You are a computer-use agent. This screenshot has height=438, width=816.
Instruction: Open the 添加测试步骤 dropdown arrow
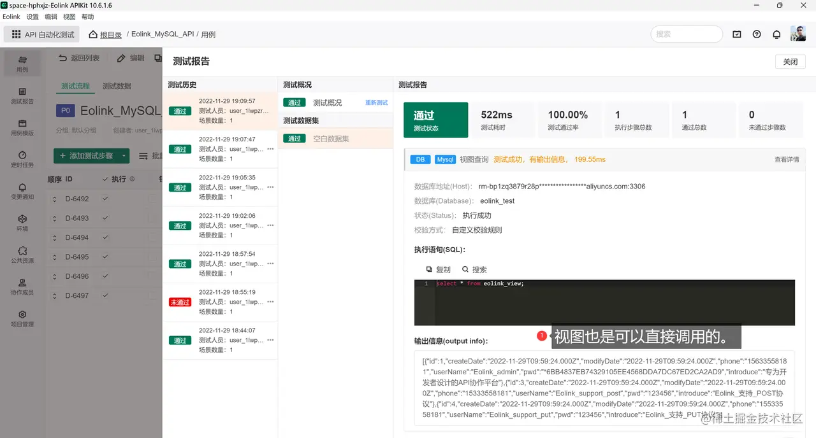tap(124, 156)
